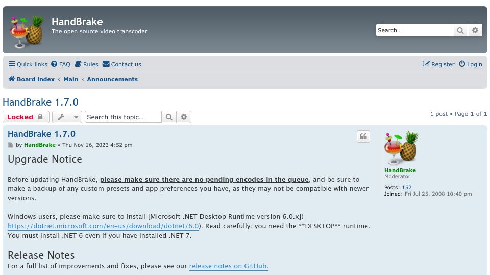Open the dotnet.microsoft.com download link
This screenshot has width=490, height=275.
coord(103,226)
